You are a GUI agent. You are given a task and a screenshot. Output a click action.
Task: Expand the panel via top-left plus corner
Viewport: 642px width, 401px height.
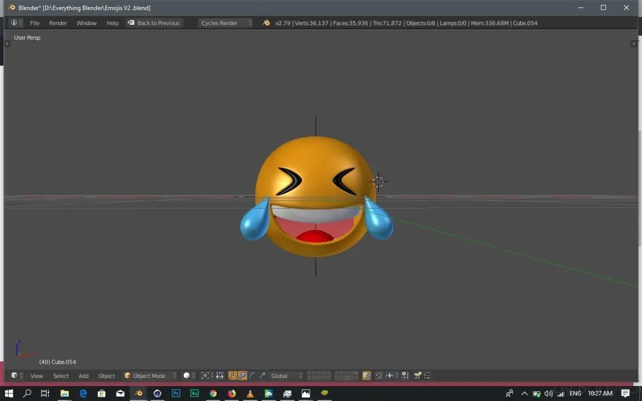click(7, 44)
